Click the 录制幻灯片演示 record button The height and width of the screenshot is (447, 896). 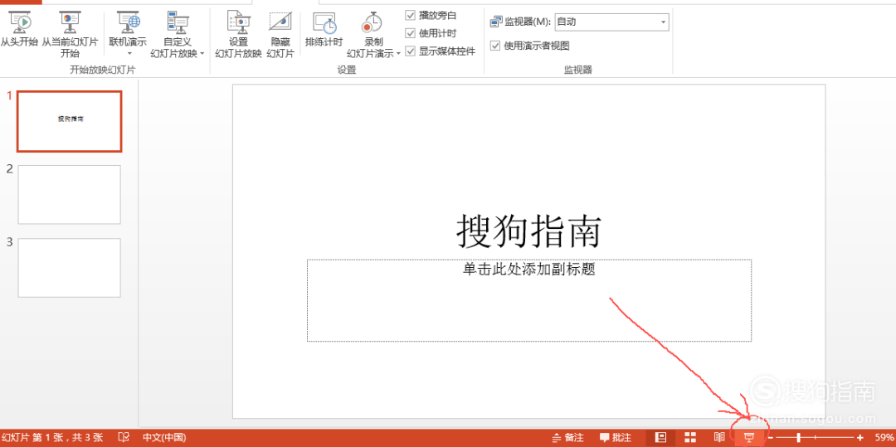pos(373,34)
